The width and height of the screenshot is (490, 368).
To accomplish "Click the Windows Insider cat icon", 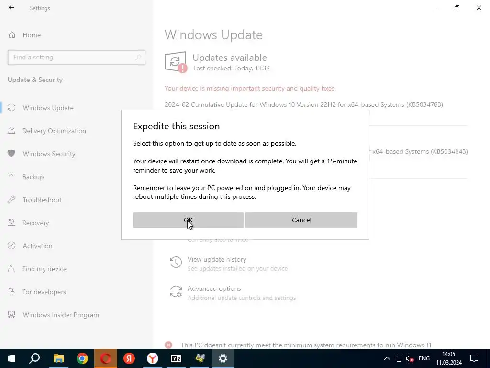I will 11,314.
